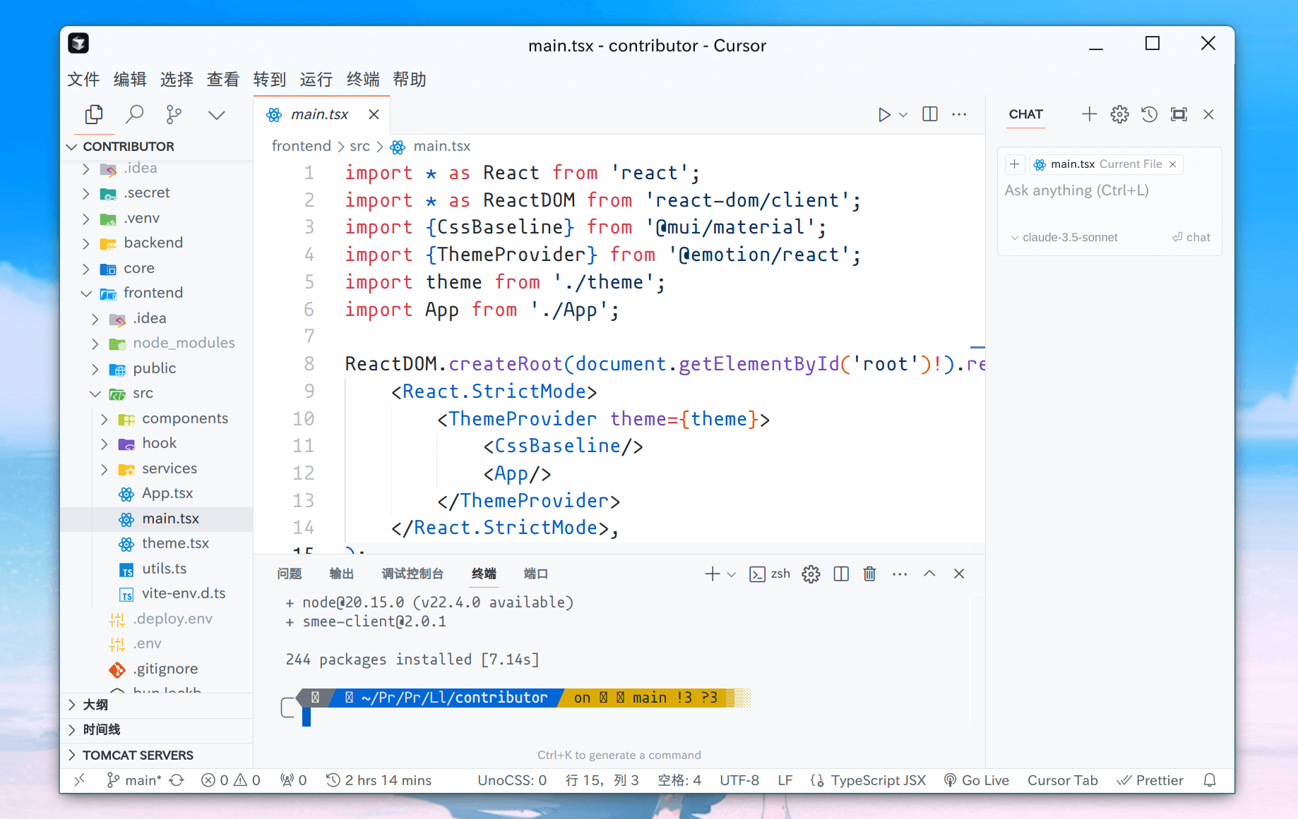Start a new chat with plus icon

click(1089, 114)
